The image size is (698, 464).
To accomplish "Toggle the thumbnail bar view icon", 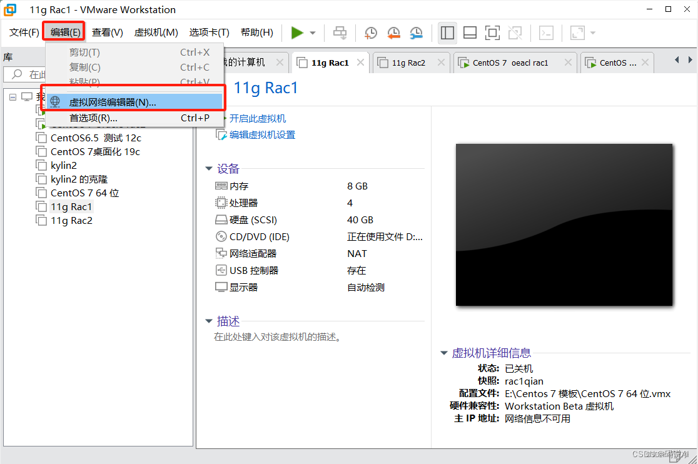I will [470, 33].
